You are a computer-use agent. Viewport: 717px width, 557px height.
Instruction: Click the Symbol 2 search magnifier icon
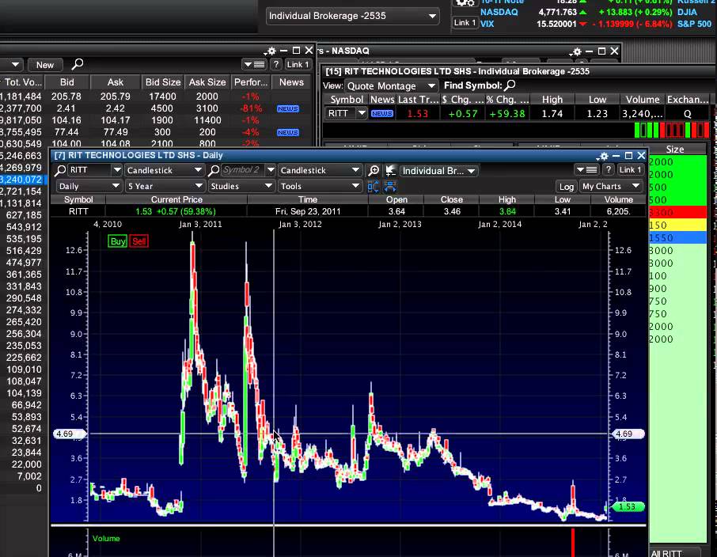pyautogui.click(x=214, y=170)
